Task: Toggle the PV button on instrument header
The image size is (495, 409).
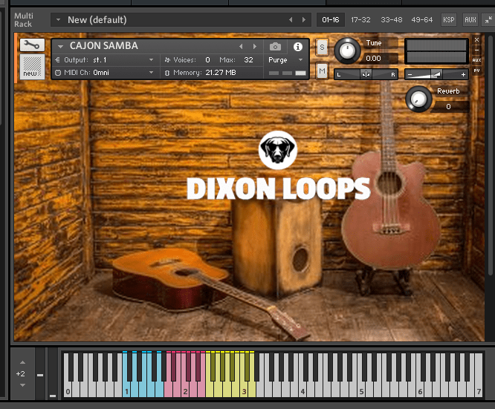Action: tap(476, 71)
